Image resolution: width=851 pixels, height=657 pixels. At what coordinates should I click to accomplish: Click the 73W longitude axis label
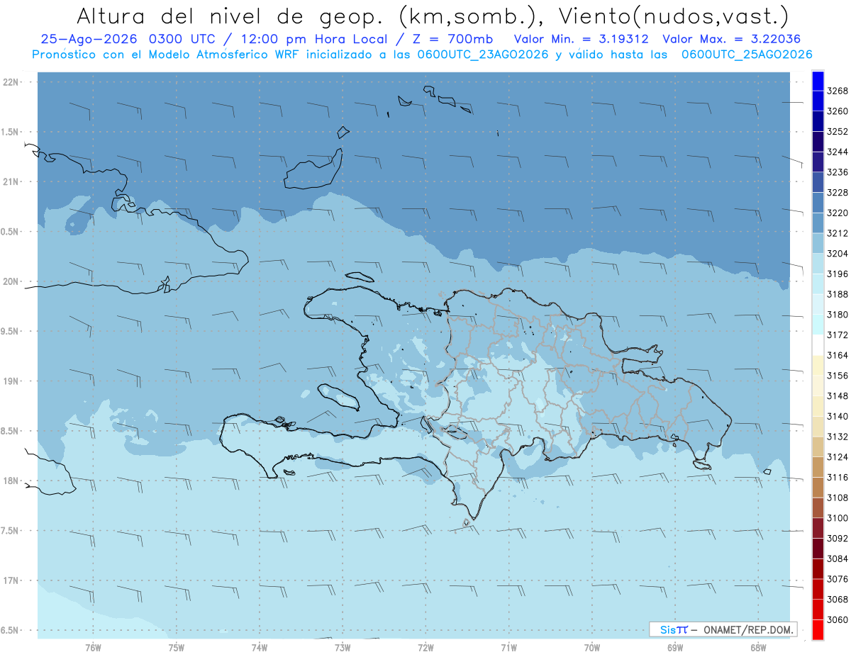(343, 648)
